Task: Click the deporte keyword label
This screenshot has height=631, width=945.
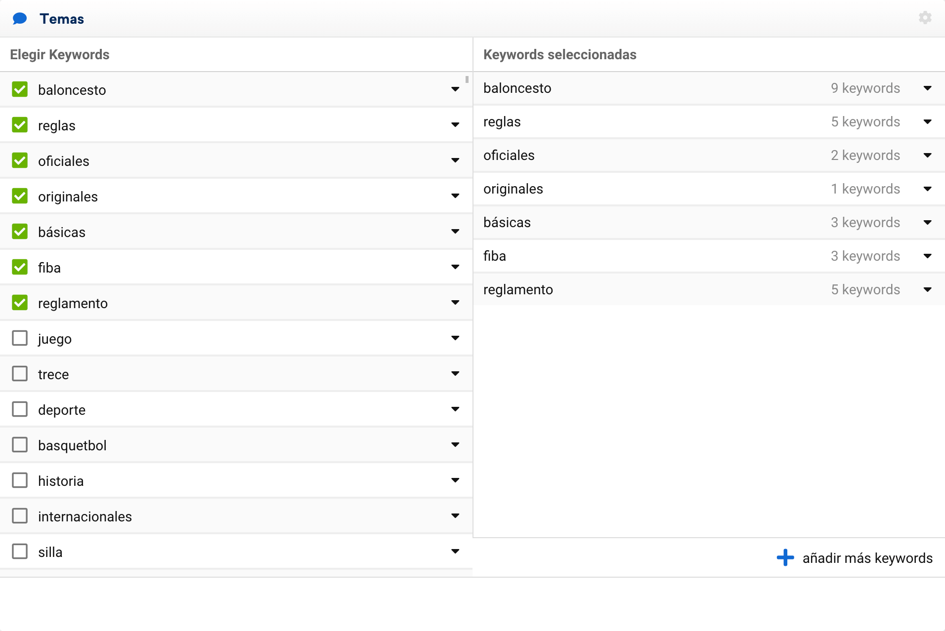Action: click(62, 410)
